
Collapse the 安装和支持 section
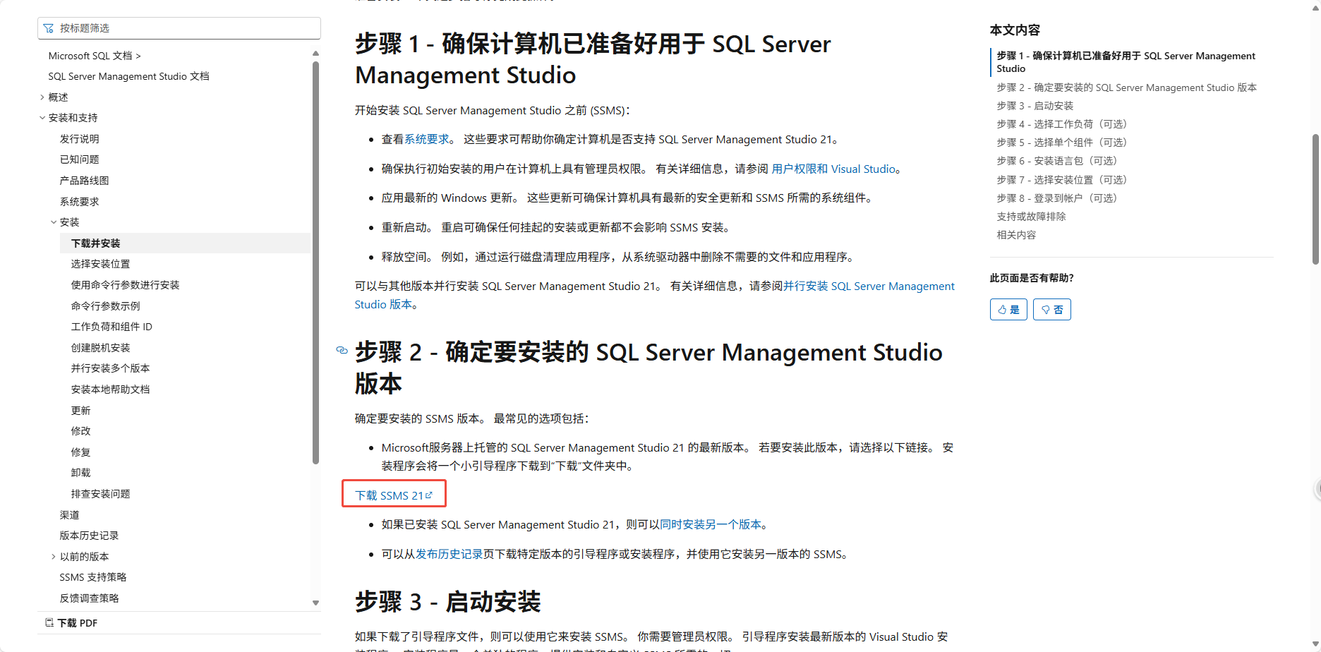[42, 117]
